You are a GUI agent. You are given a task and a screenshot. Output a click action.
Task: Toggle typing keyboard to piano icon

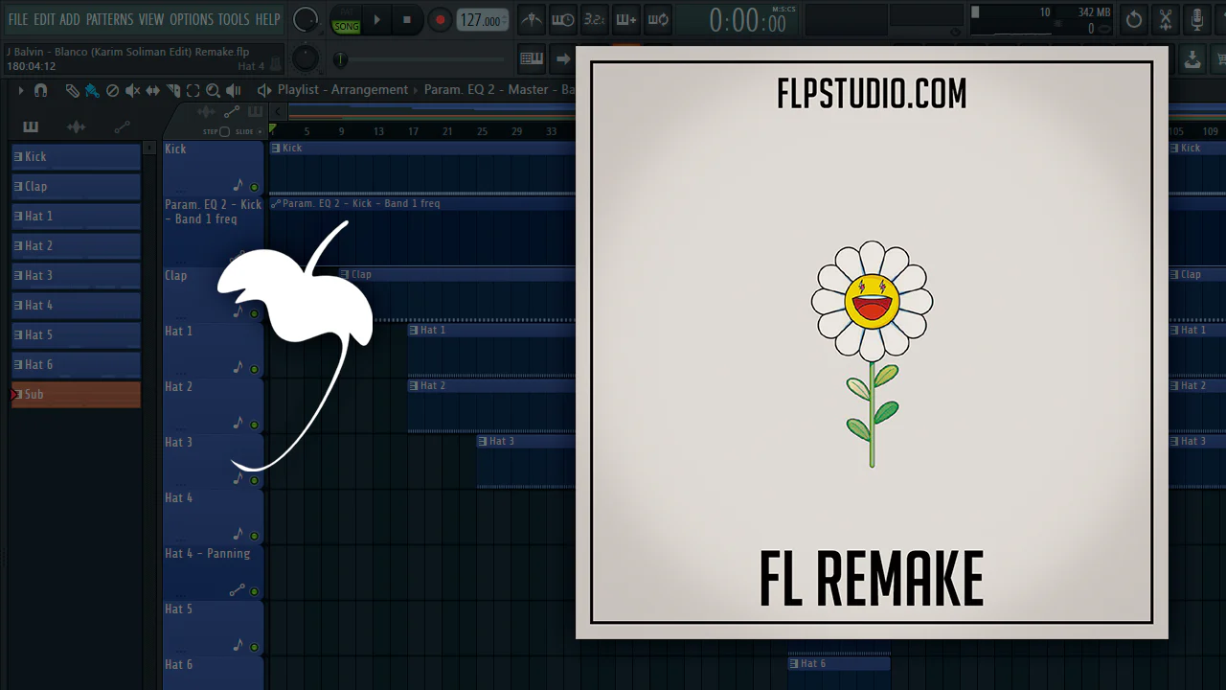point(532,59)
